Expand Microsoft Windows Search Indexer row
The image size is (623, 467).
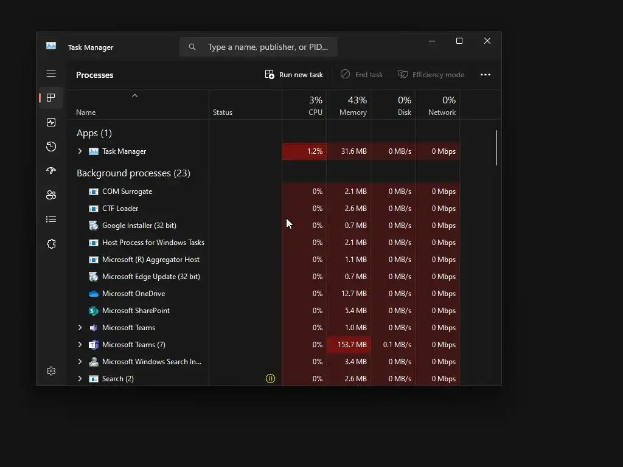pyautogui.click(x=80, y=362)
